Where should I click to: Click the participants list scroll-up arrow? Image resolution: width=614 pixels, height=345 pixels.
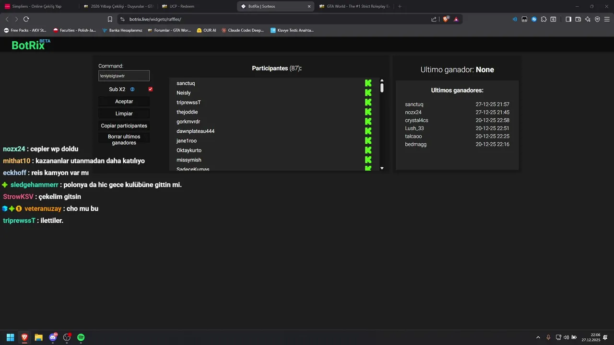[382, 80]
